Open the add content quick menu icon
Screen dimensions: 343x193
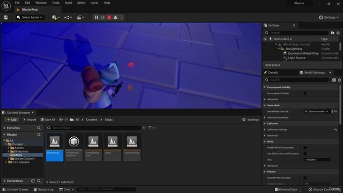(x=56, y=18)
